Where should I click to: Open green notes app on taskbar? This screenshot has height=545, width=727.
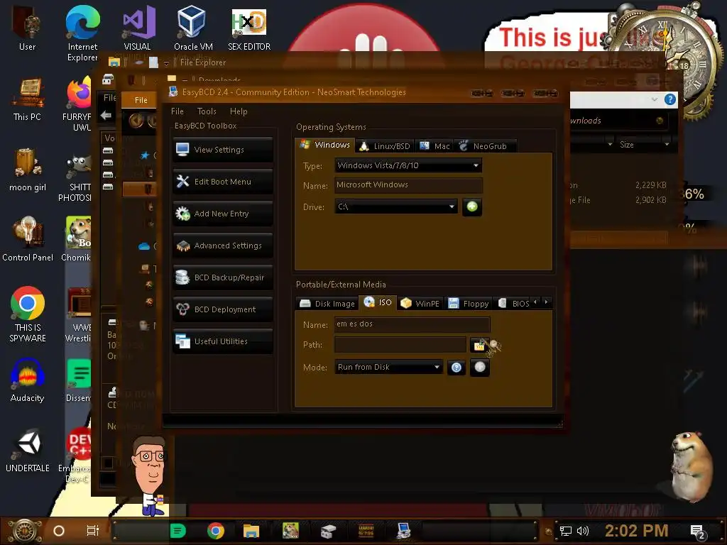tap(177, 531)
